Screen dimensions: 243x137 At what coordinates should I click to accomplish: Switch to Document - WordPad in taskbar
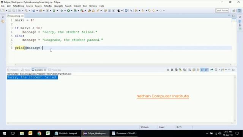click(125, 133)
